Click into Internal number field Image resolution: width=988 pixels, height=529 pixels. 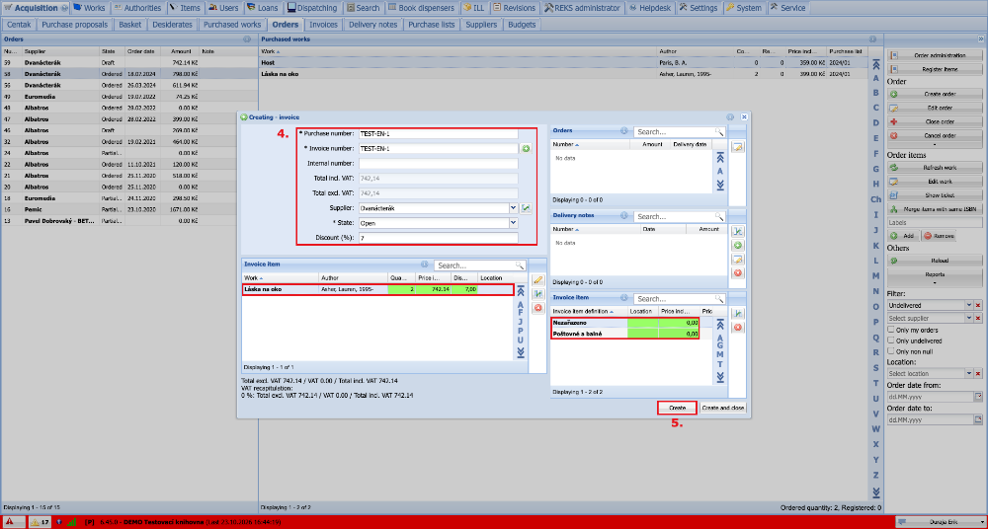coord(438,164)
